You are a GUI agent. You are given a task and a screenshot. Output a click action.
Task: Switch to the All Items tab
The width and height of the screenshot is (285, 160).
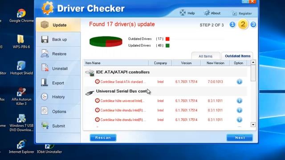point(205,56)
